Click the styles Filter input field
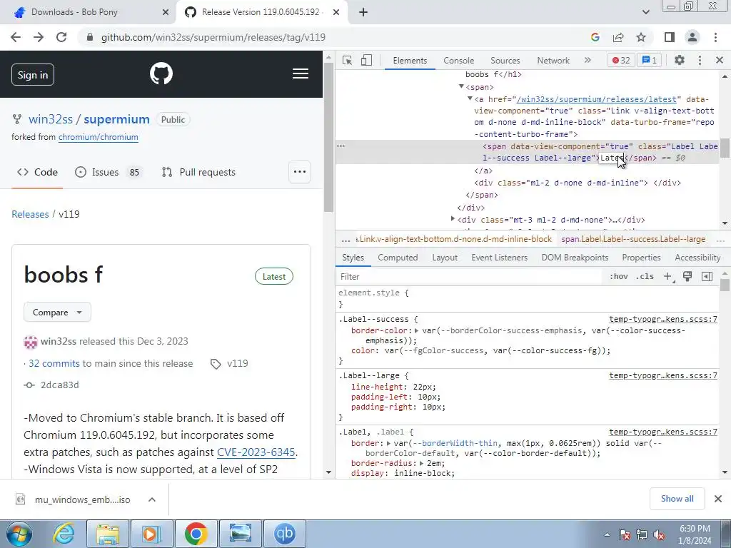The width and height of the screenshot is (731, 548). pyautogui.click(x=468, y=277)
